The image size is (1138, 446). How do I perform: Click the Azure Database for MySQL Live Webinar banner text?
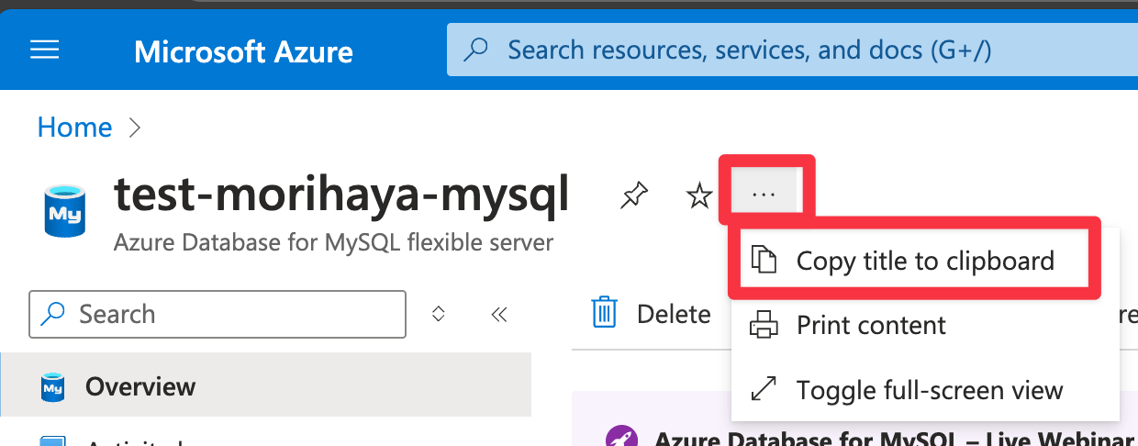pos(896,438)
